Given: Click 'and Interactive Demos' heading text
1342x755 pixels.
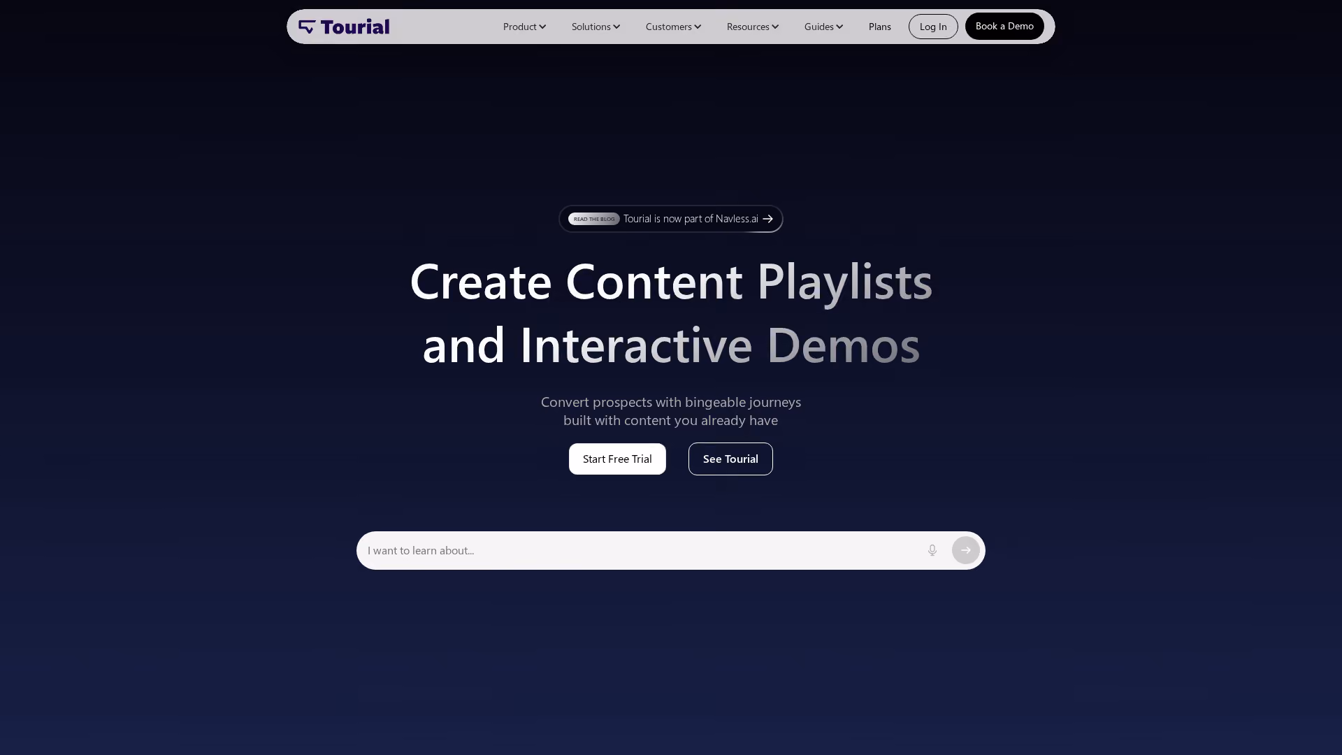Looking at the screenshot, I should click(671, 345).
